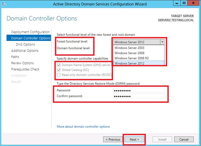Open Prerequisites Check step

tap(25, 69)
